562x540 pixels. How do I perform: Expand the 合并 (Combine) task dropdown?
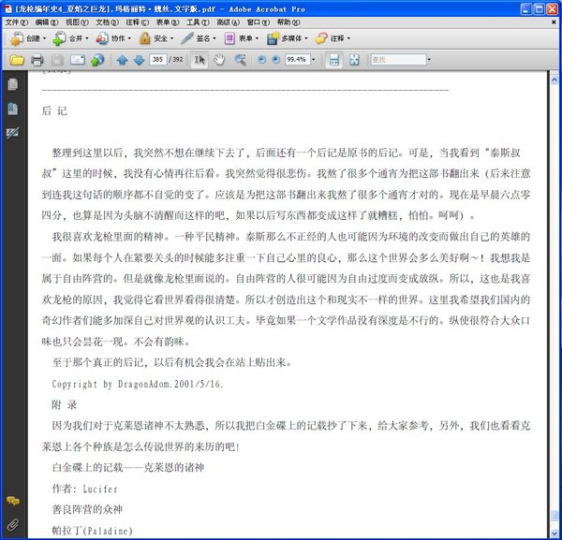coord(87,38)
